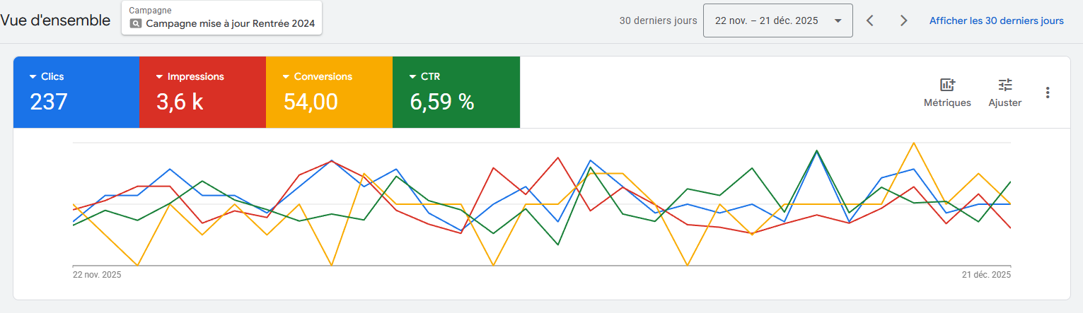Image resolution: width=1083 pixels, height=313 pixels.
Task: Click the Ajuster sliders icon
Action: pos(1004,85)
